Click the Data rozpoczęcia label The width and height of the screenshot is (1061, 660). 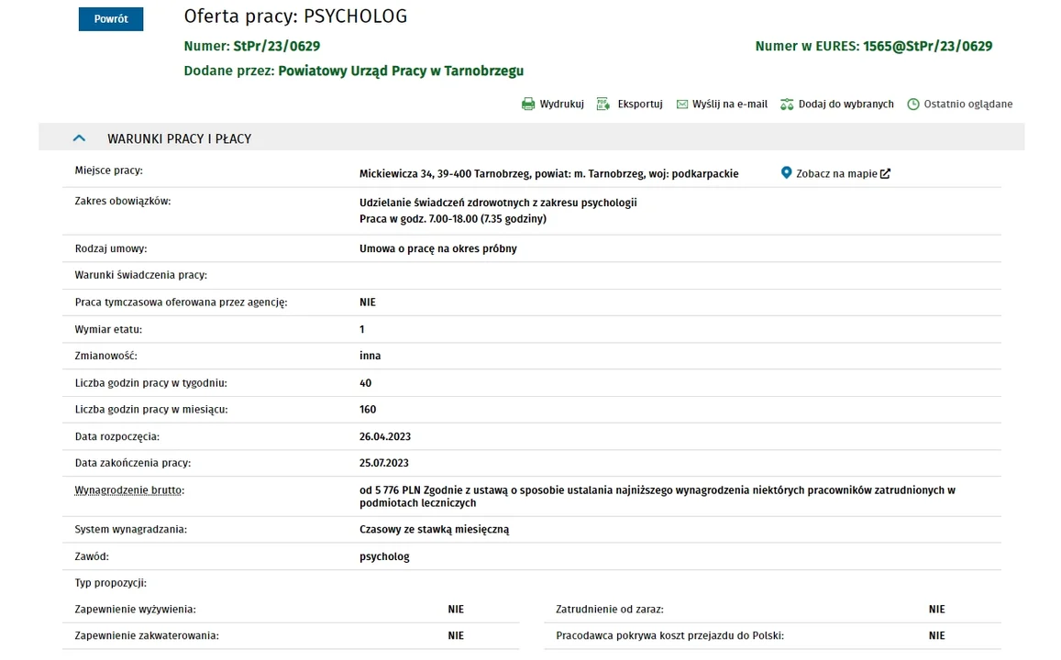tap(117, 437)
